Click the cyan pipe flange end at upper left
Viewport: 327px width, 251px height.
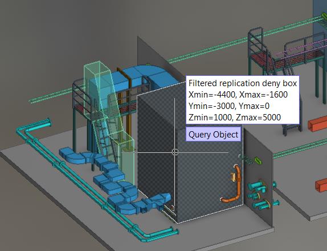point(49,123)
